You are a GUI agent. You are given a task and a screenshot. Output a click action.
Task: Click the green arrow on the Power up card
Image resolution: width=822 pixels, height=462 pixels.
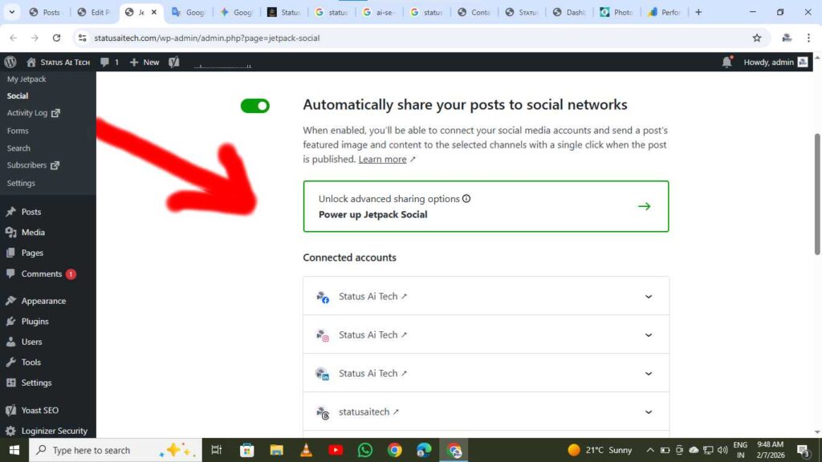(645, 205)
